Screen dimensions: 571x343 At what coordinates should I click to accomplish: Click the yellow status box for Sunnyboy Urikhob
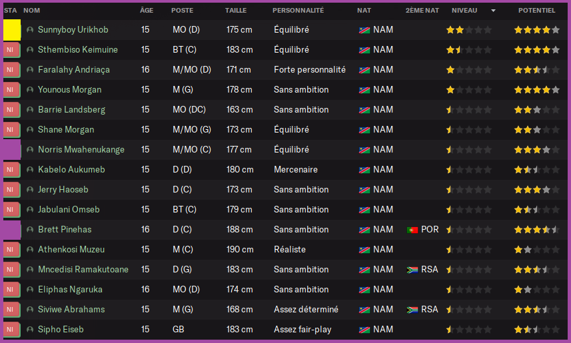click(12, 30)
